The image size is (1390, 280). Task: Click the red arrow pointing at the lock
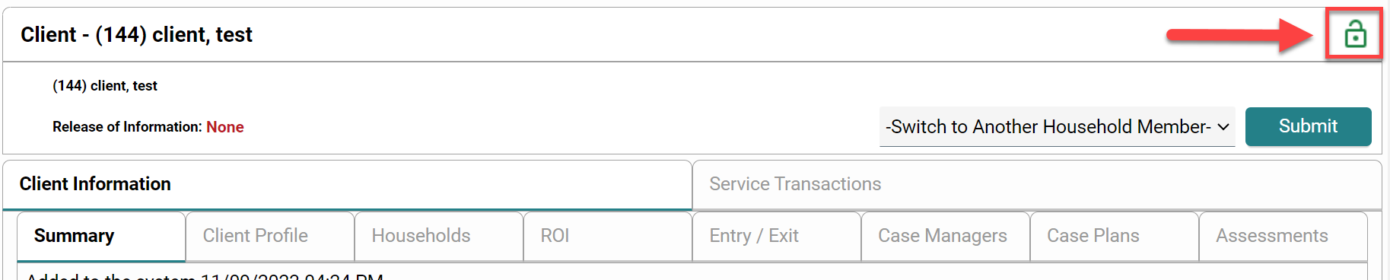pyautogui.click(x=1240, y=35)
